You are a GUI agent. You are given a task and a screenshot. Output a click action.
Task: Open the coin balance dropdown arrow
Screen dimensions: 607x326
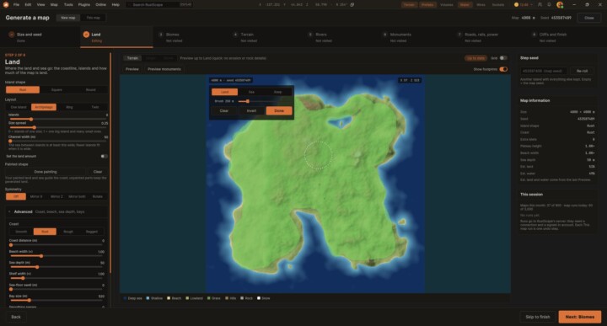click(531, 5)
